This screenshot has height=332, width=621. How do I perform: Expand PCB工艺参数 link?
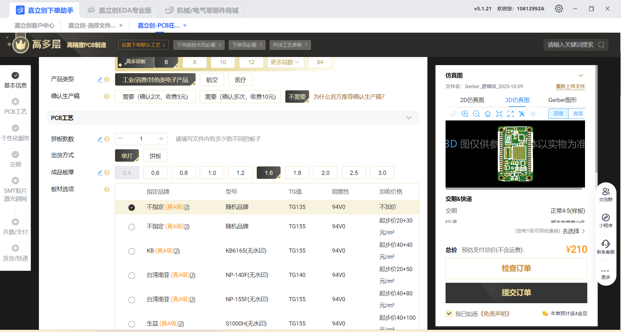(x=290, y=45)
